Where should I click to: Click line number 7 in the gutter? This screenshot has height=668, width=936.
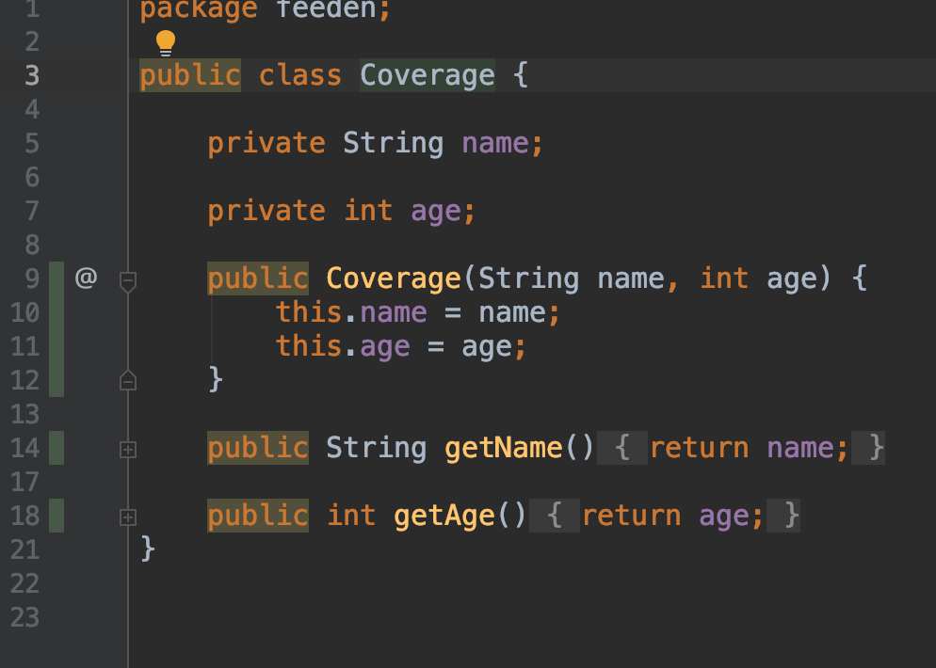[32, 211]
